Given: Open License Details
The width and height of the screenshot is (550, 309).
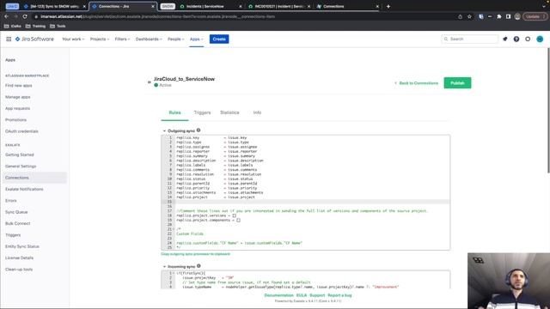Looking at the screenshot, I should (19, 257).
